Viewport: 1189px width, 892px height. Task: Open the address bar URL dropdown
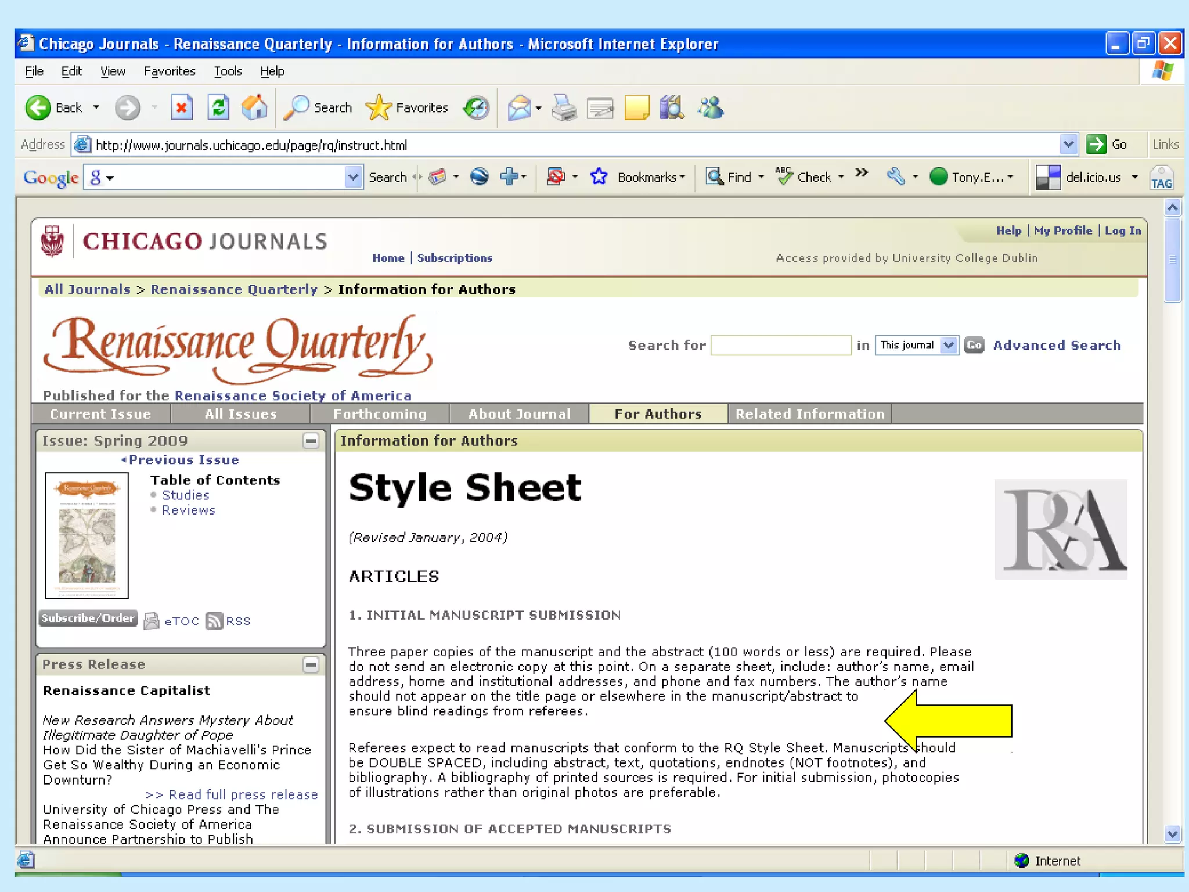click(1068, 144)
